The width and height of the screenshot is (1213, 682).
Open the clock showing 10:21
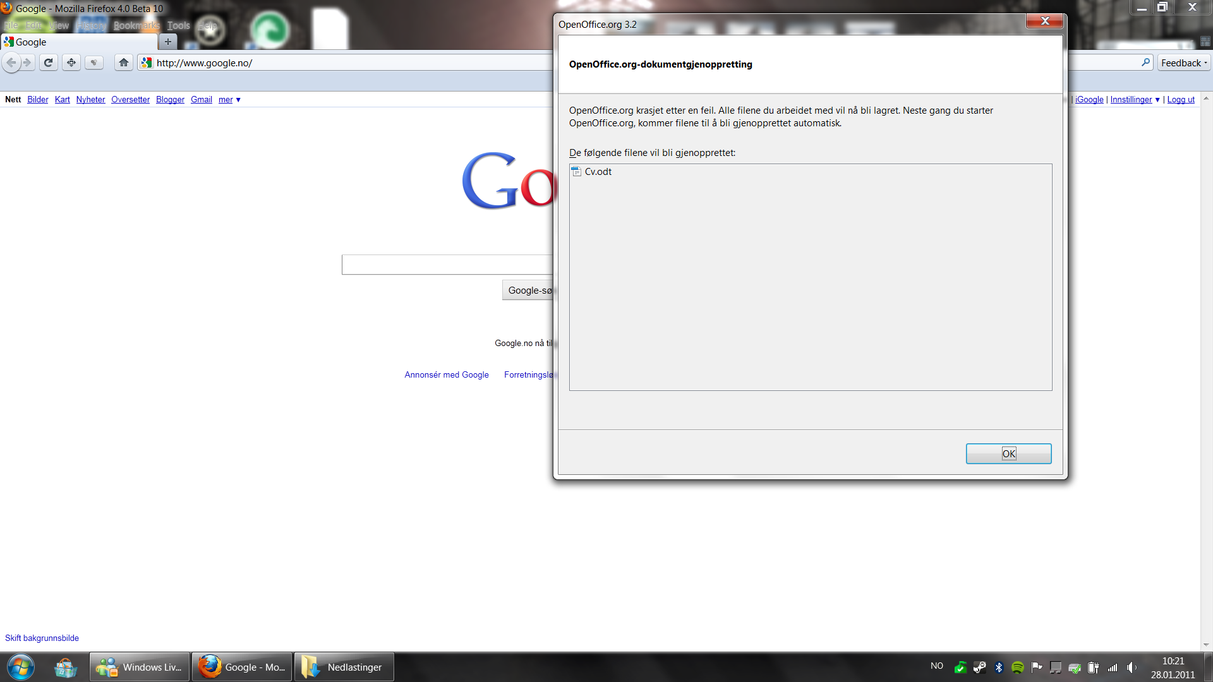pos(1173,667)
